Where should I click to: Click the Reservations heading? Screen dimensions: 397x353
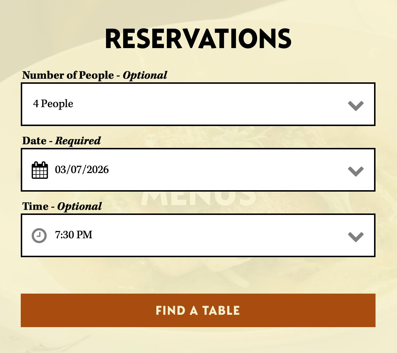(x=198, y=39)
